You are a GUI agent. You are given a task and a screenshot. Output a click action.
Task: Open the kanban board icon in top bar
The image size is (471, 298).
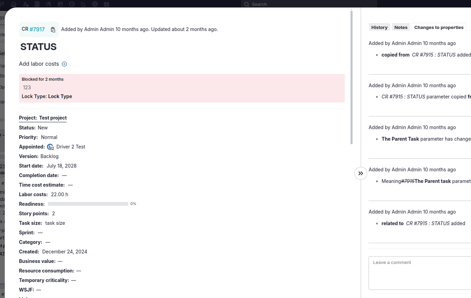[x=60, y=4]
